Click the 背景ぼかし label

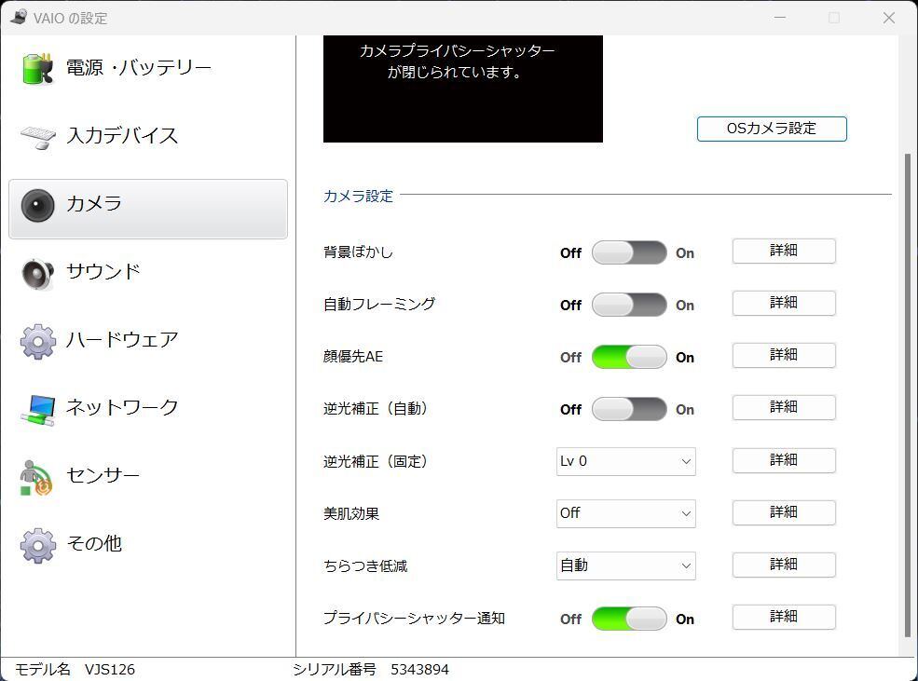(x=358, y=252)
